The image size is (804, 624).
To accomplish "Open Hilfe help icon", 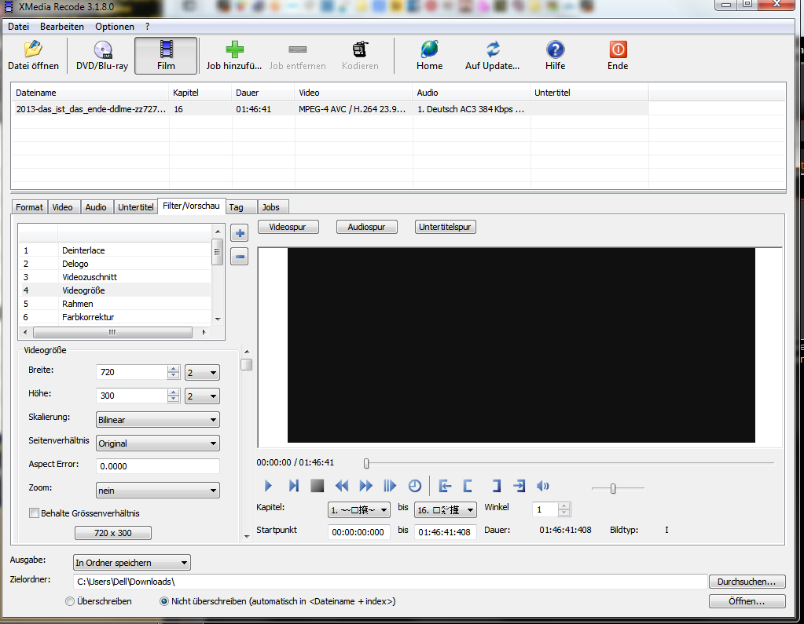I will pyautogui.click(x=555, y=49).
